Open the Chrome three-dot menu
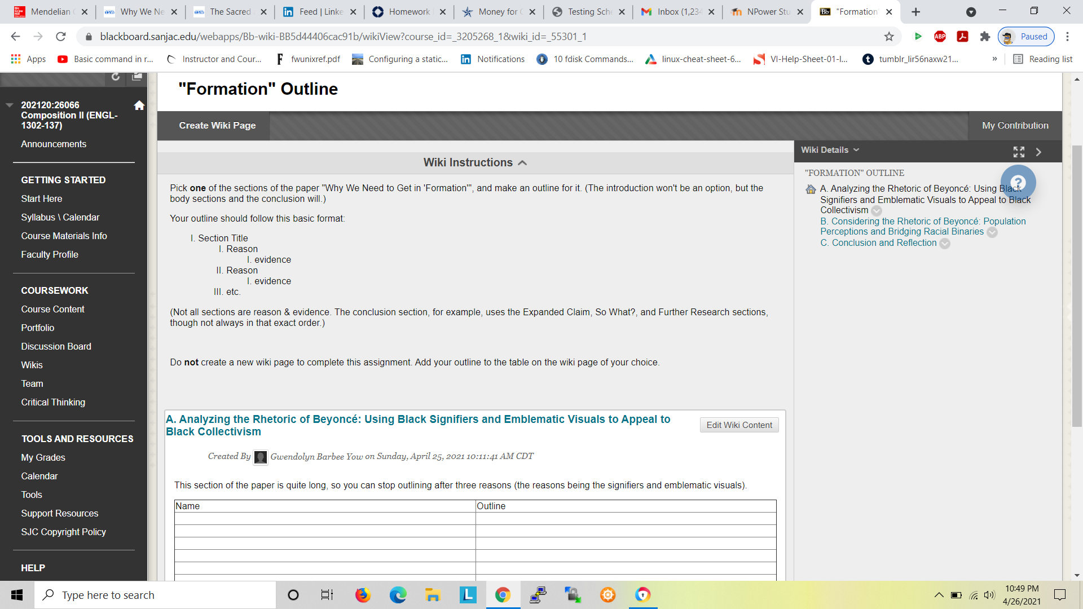 click(x=1067, y=37)
